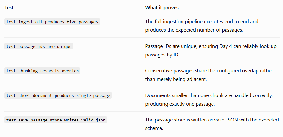Select the test_chunking_respects_overlap code label
Image resolution: width=283 pixels, height=137 pixels.
point(42,71)
